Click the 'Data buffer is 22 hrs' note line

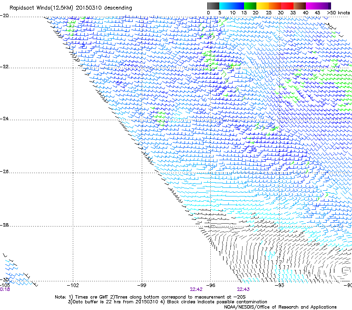coord(167,302)
